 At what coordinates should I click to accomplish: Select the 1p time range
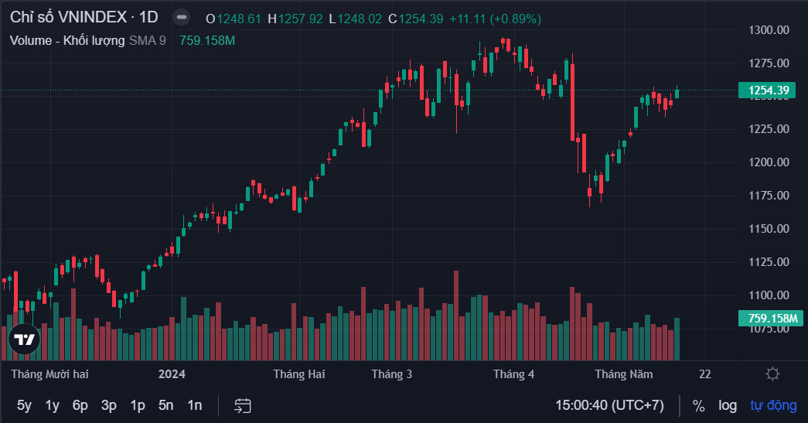138,405
